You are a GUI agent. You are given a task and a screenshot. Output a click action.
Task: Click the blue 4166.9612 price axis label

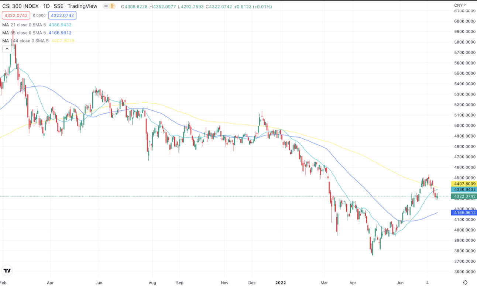[464, 213]
